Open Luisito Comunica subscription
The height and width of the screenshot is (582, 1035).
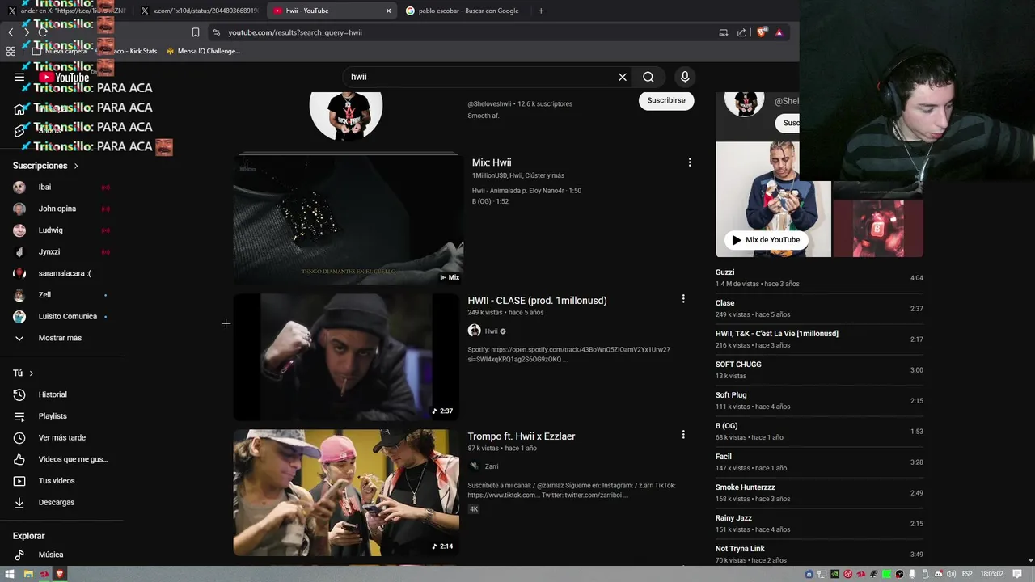[x=61, y=316]
